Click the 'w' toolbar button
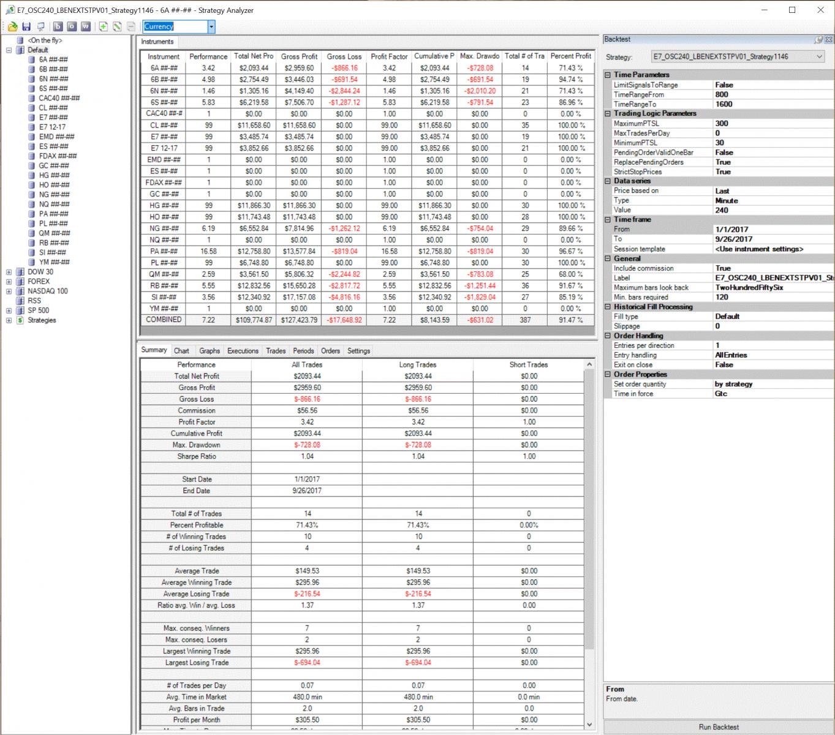This screenshot has height=735, width=835. tap(86, 26)
